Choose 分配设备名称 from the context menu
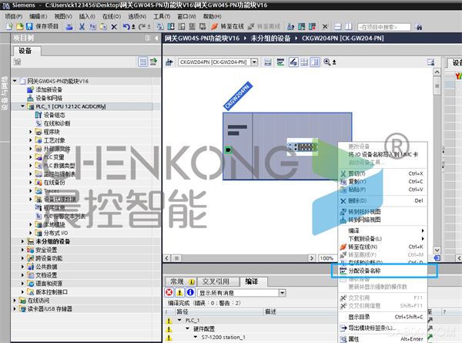The width and height of the screenshot is (462, 343). (x=364, y=271)
